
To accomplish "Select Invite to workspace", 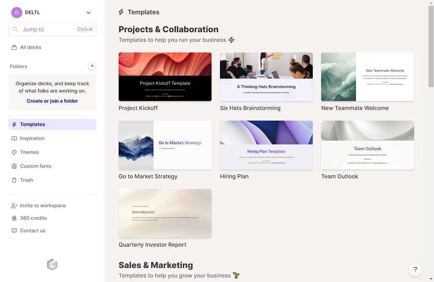I will click(x=42, y=206).
